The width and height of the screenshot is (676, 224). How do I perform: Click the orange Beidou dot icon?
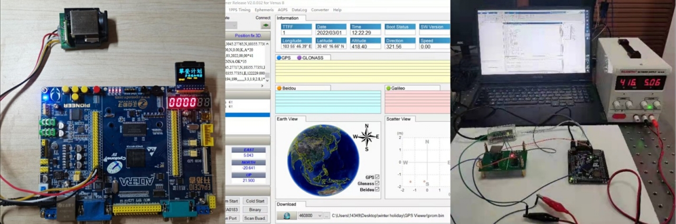279,88
